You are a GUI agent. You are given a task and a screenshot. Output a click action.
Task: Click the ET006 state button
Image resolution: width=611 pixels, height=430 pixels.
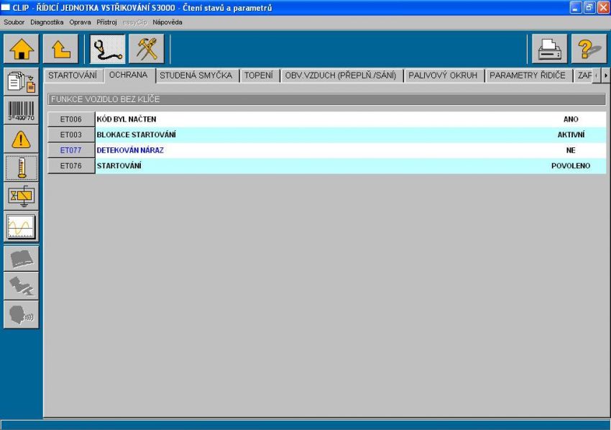[x=71, y=119]
